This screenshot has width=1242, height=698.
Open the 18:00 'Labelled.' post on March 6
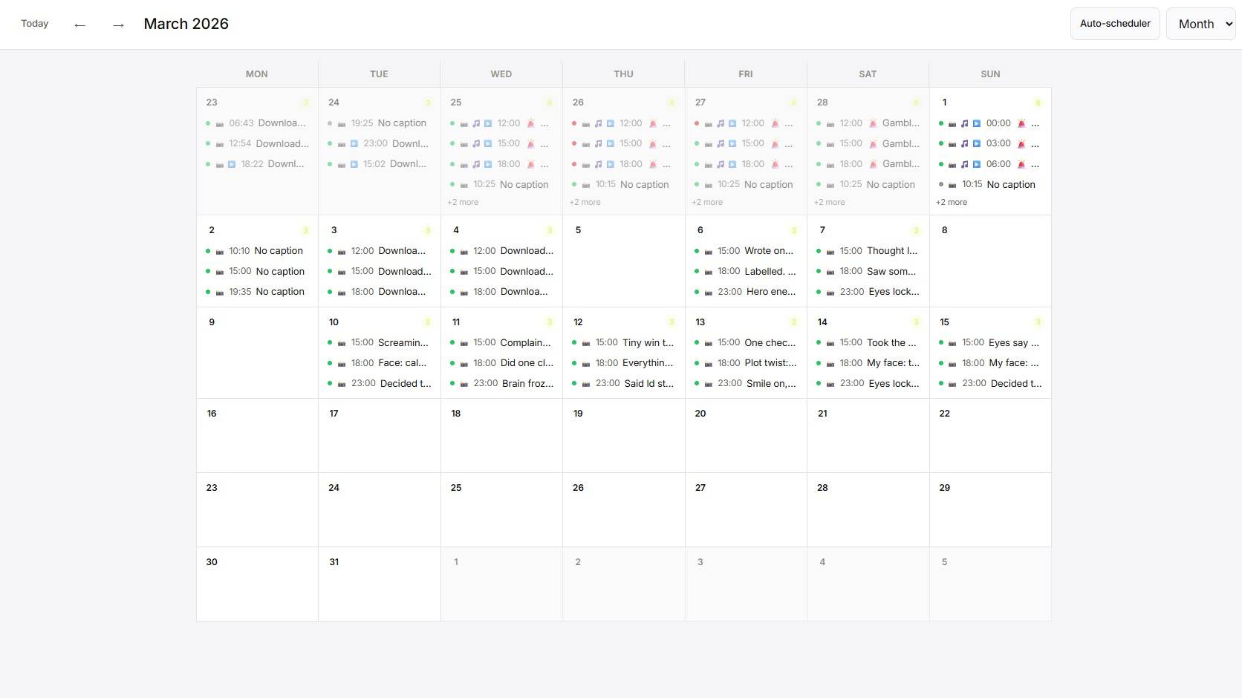746,271
